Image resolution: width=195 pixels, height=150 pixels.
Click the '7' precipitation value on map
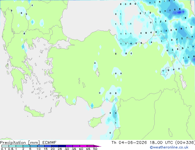[x=170, y=11]
